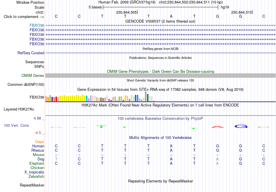Click the blue G in PhyloP conservation track
The image size is (276, 192).
tap(241, 126)
